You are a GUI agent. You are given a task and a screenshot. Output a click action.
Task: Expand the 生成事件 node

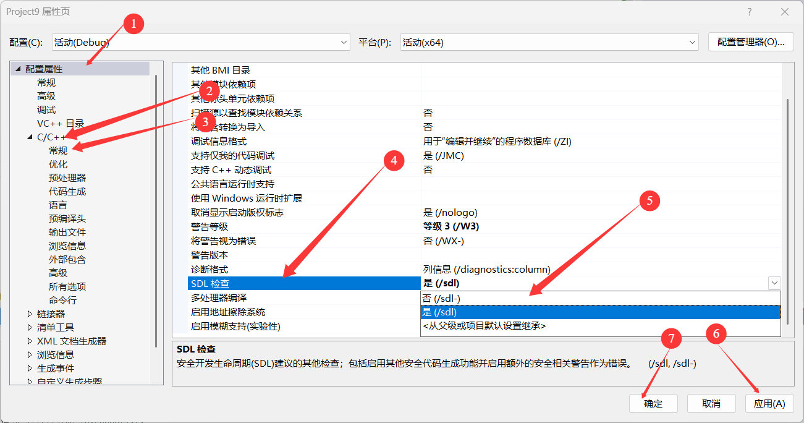(29, 368)
